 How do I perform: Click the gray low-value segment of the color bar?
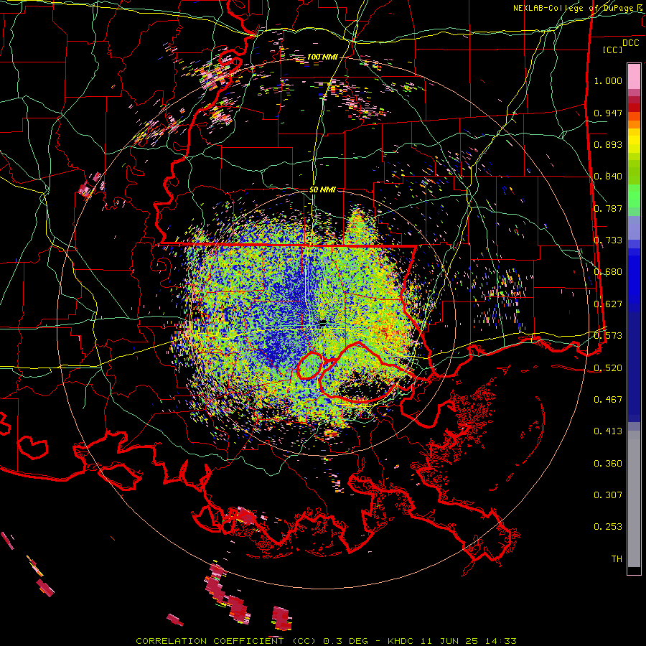coord(634,499)
